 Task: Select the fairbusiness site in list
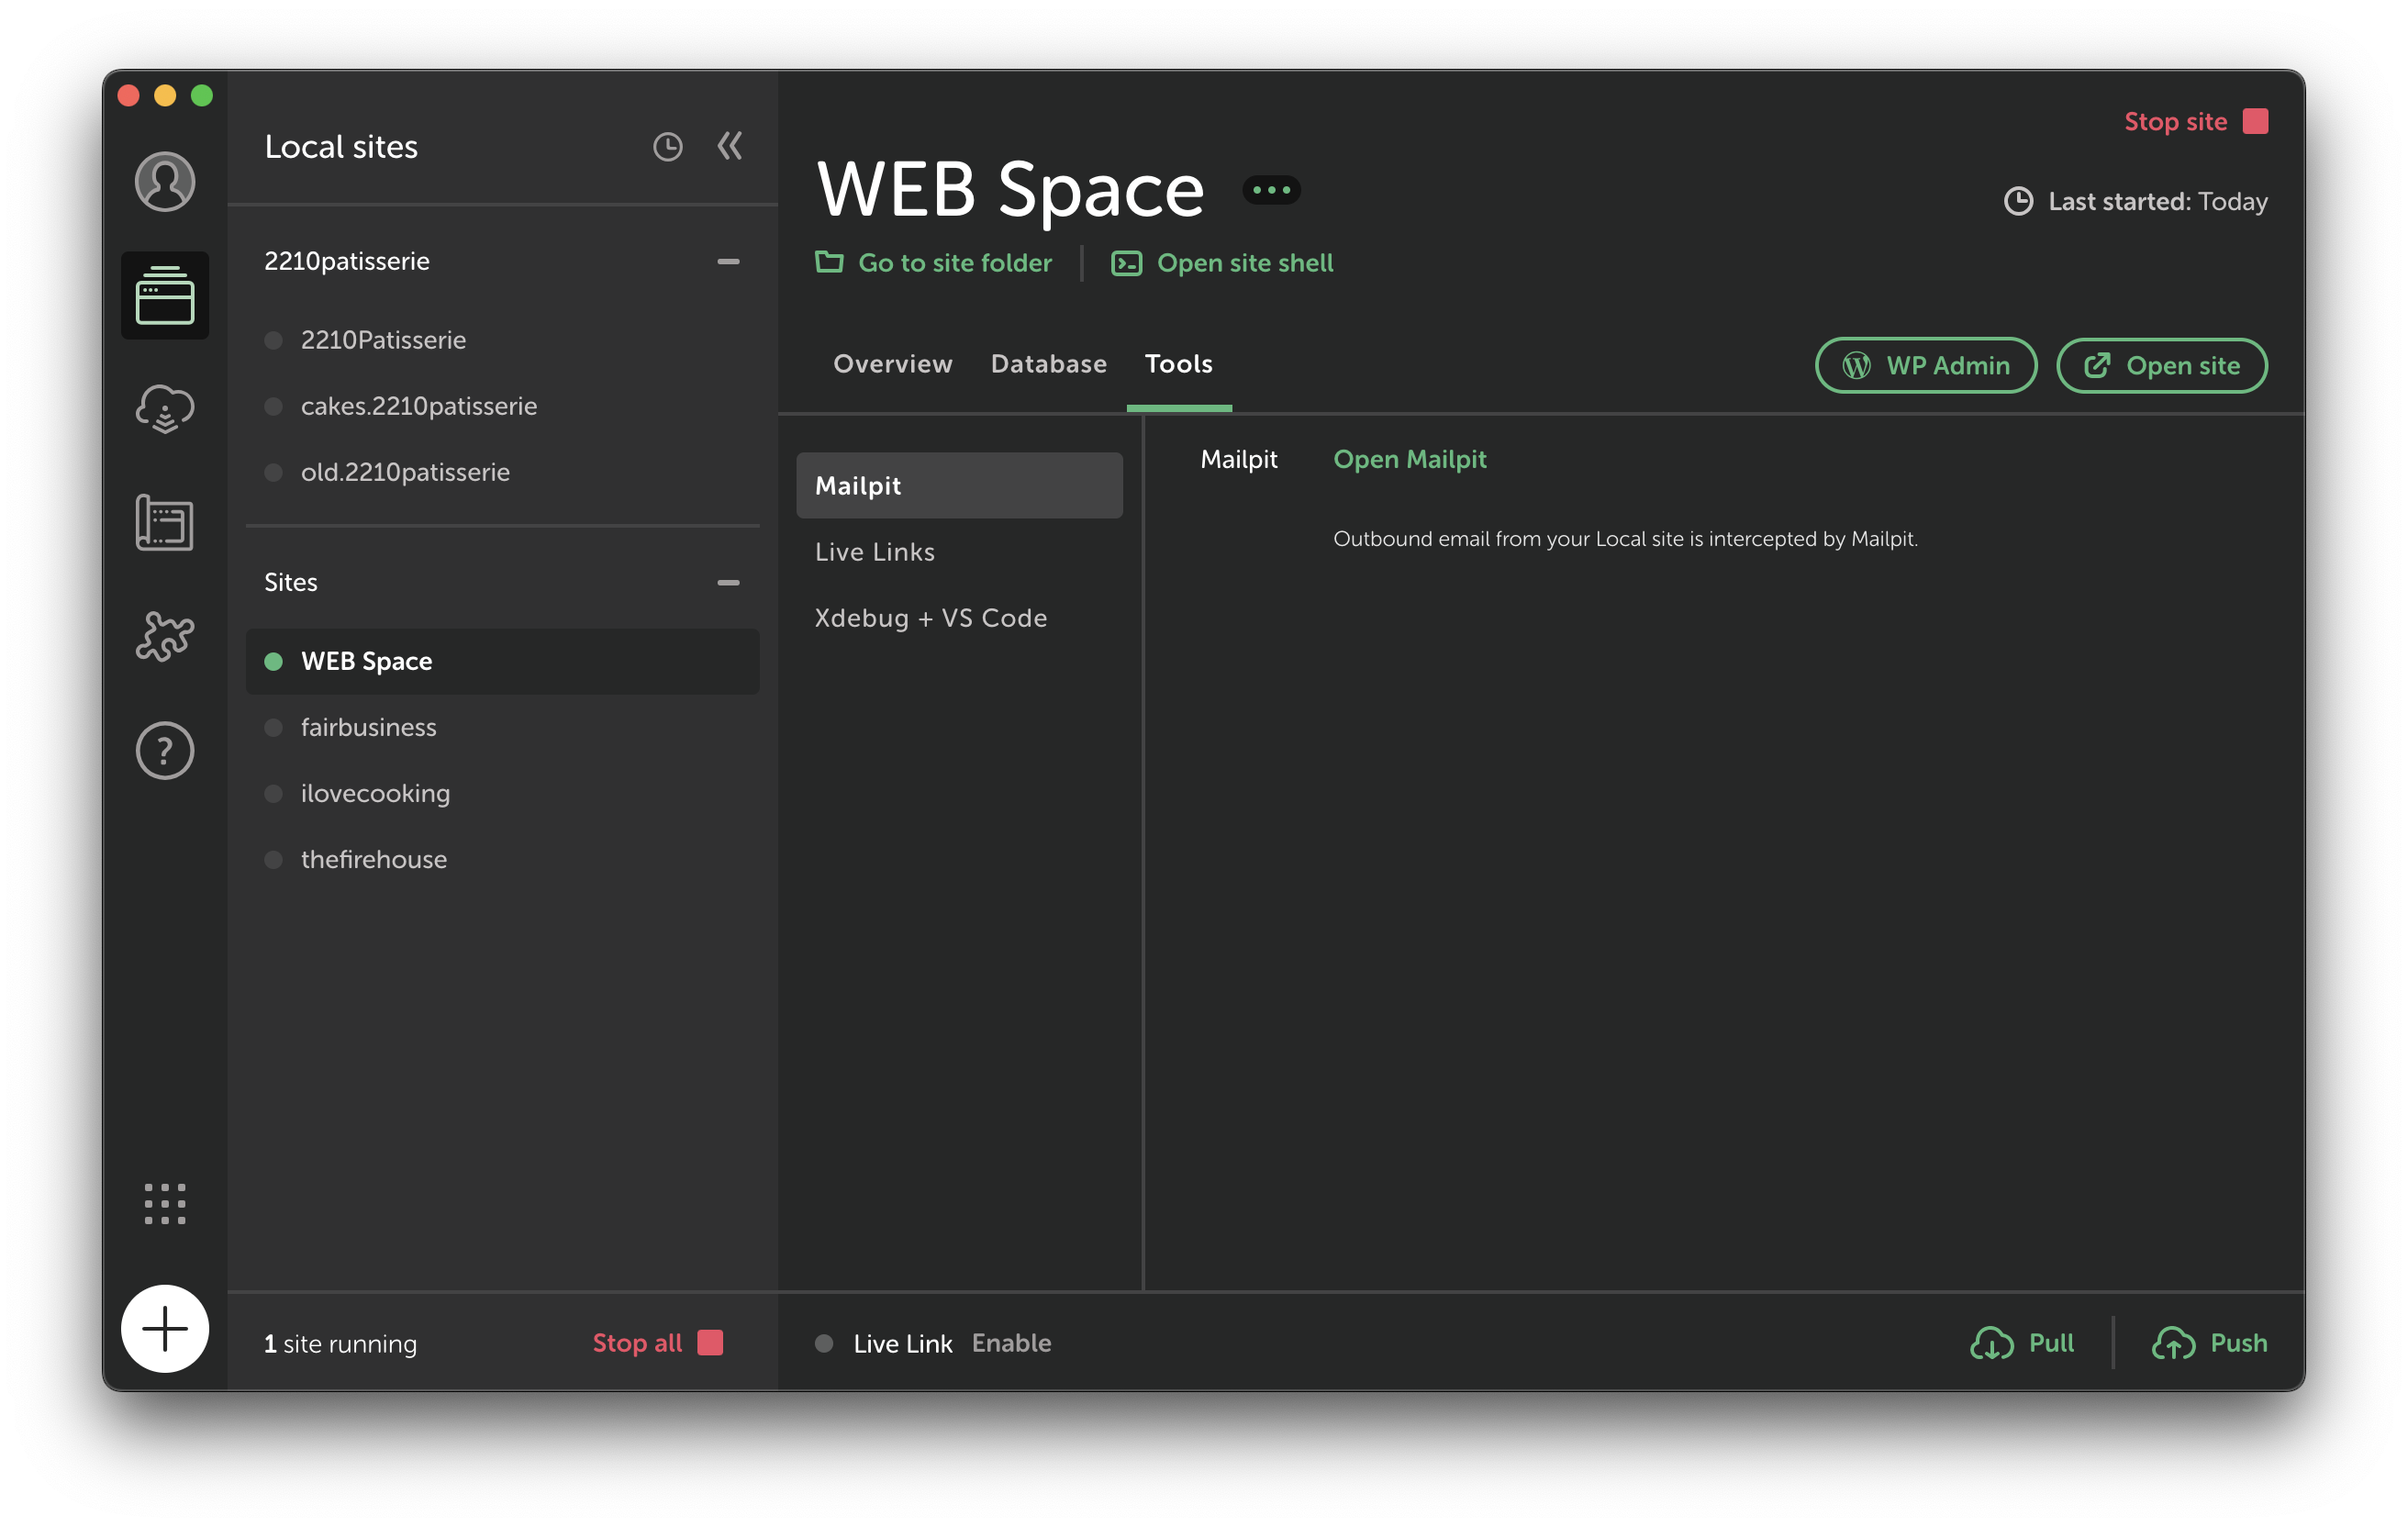pyautogui.click(x=369, y=727)
